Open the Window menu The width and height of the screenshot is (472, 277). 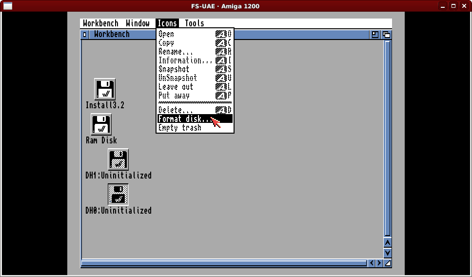coord(138,23)
